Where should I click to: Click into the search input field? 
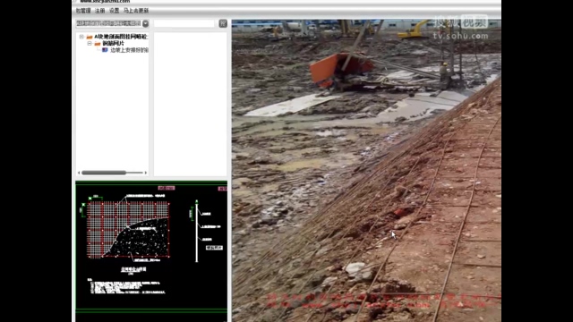click(184, 24)
